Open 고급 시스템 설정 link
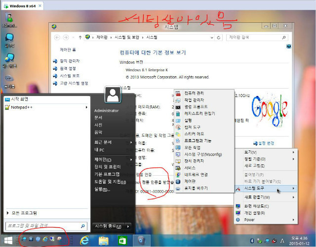 pyautogui.click(x=74, y=83)
